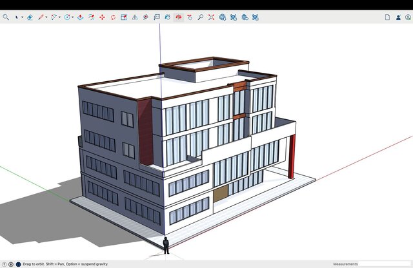Expand the Select tool dropdown arrow
413x268 pixels.
[22, 18]
